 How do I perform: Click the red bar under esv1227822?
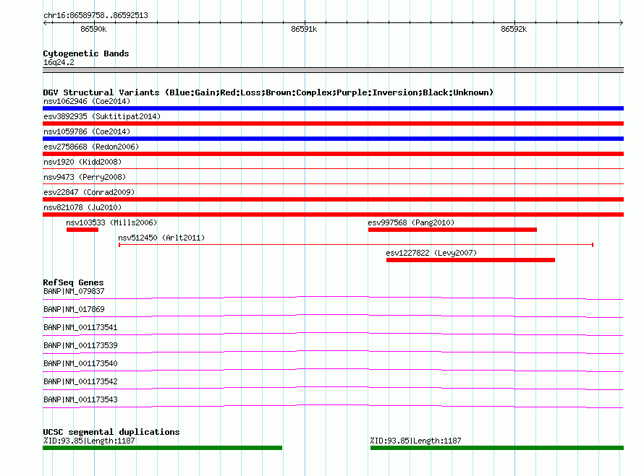pos(470,260)
